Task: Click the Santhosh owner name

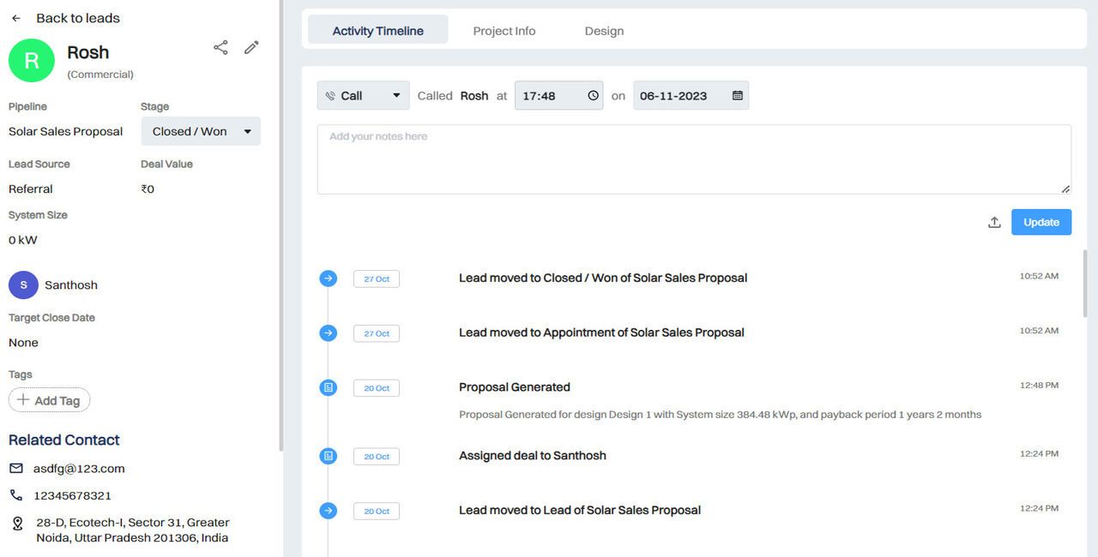Action: click(71, 284)
